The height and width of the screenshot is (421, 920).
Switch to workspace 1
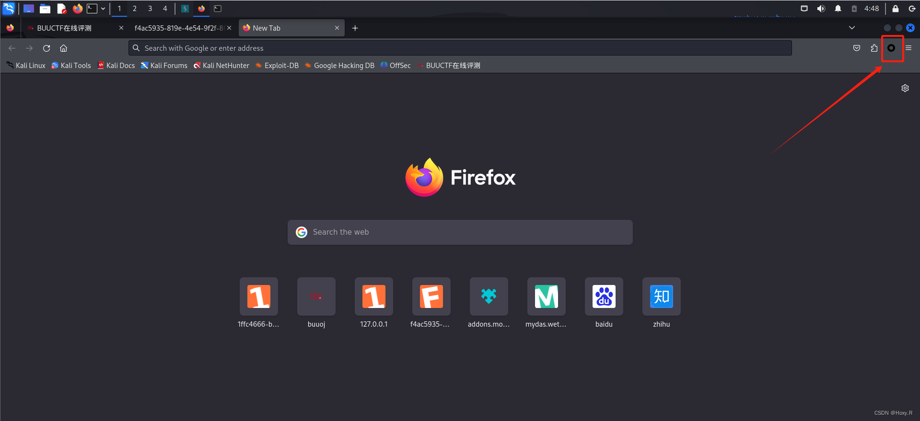coord(119,9)
